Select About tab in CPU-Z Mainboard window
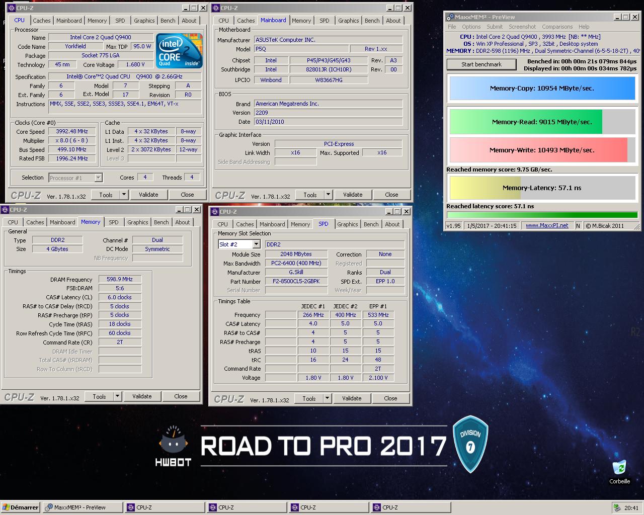 click(393, 21)
